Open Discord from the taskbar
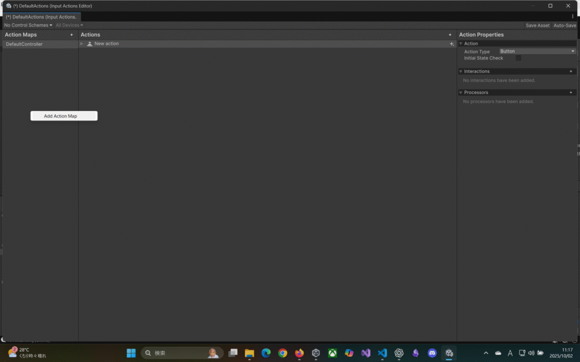Screen dimensions: 580x362 [x=432, y=353]
